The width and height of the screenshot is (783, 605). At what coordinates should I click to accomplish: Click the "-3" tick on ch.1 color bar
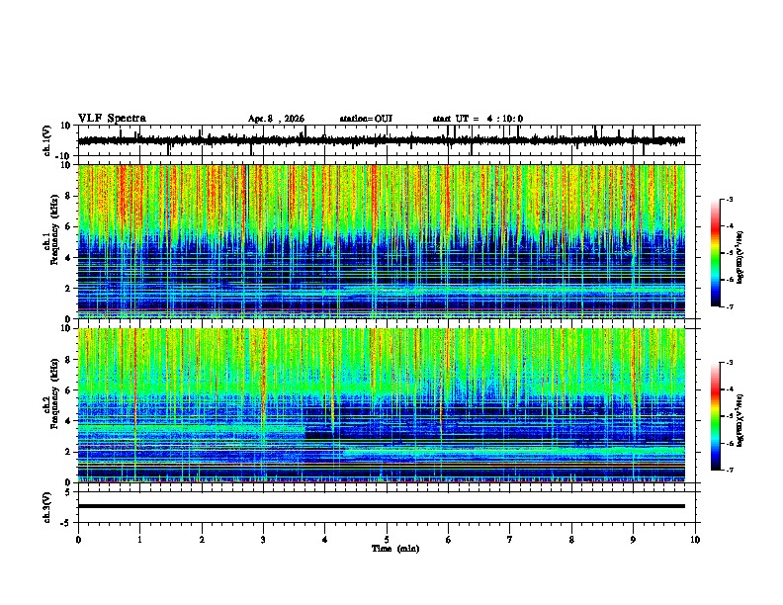click(x=730, y=200)
